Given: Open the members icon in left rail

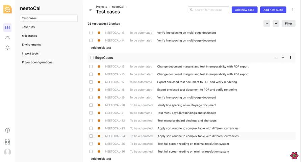Looking at the screenshot, I should click(x=7, y=37).
